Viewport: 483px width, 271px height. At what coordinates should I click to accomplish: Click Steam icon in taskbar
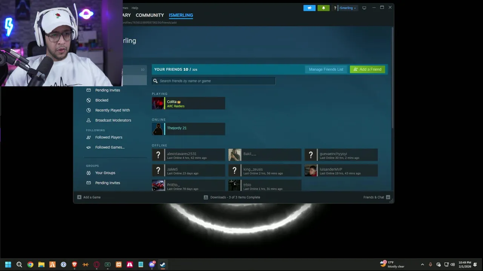pyautogui.click(x=163, y=265)
